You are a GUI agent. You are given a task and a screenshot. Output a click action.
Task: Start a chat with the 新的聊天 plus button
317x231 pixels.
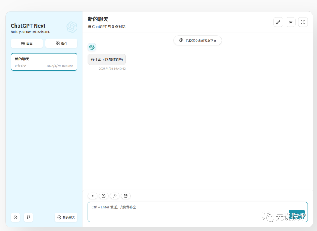click(x=66, y=217)
